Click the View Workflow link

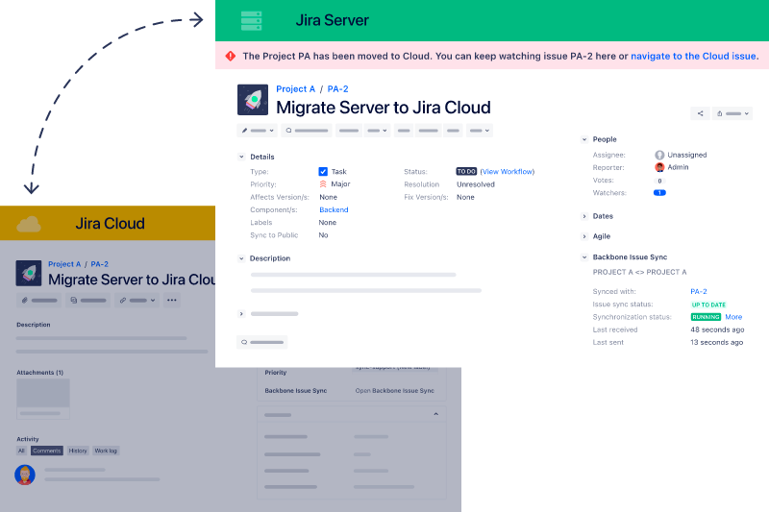(508, 172)
